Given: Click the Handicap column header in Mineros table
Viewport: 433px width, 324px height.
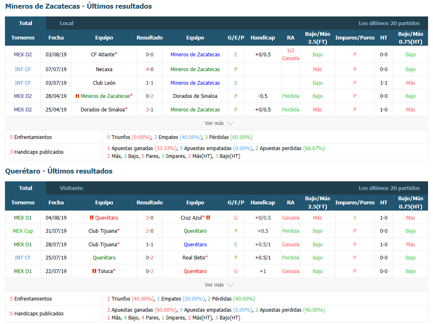Looking at the screenshot, I should pyautogui.click(x=263, y=37).
